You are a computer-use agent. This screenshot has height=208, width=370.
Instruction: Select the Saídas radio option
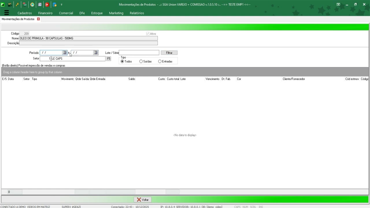click(x=145, y=62)
